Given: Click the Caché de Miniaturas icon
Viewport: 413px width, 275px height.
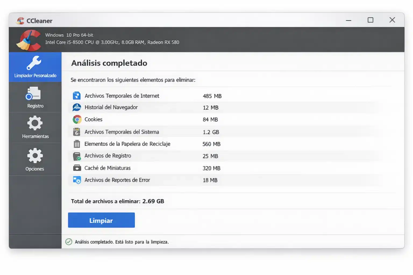Looking at the screenshot, I should [x=77, y=168].
